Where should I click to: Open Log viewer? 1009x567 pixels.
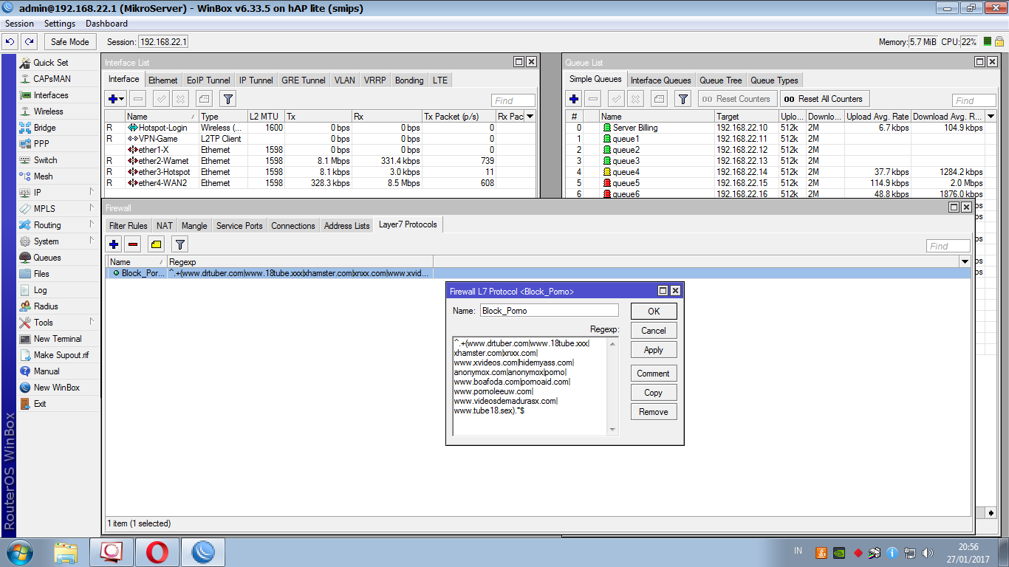(x=40, y=290)
